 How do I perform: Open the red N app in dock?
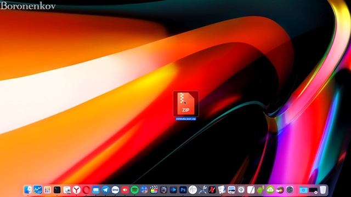212,190
